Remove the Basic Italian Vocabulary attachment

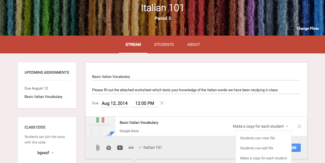[299, 126]
